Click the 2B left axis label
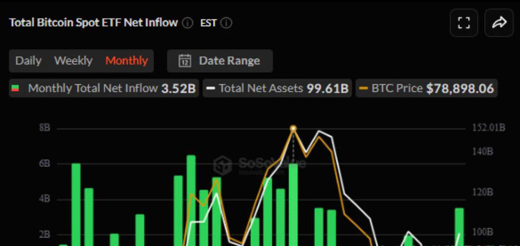520x246 pixels. click(45, 235)
